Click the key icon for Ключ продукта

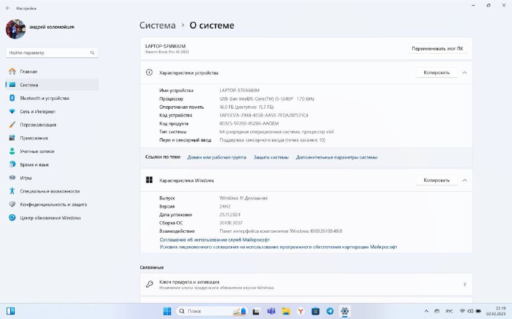[149, 284]
